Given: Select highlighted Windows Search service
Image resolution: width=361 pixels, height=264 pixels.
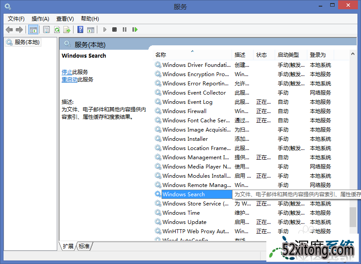Looking at the screenshot, I should [197, 194].
